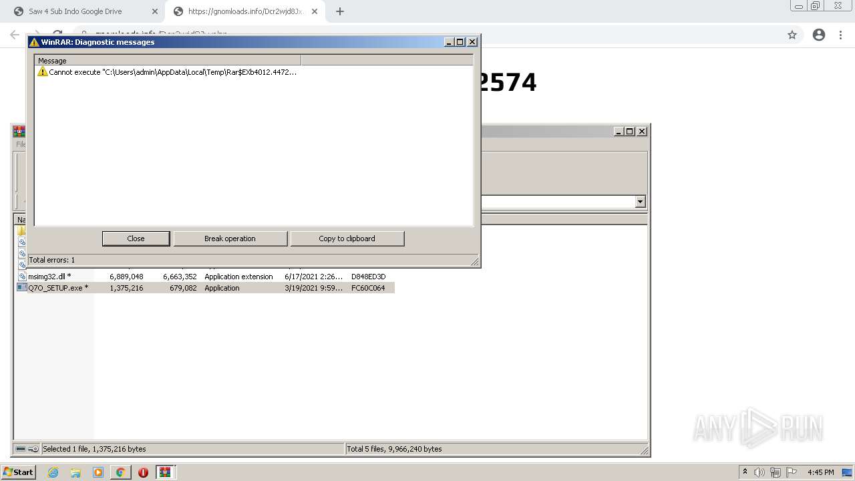Open the Windows Start menu
The height and width of the screenshot is (481, 855).
pyautogui.click(x=18, y=472)
